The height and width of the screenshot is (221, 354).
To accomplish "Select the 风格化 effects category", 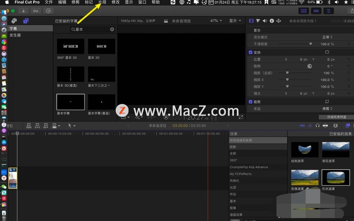I will (x=258, y=181).
